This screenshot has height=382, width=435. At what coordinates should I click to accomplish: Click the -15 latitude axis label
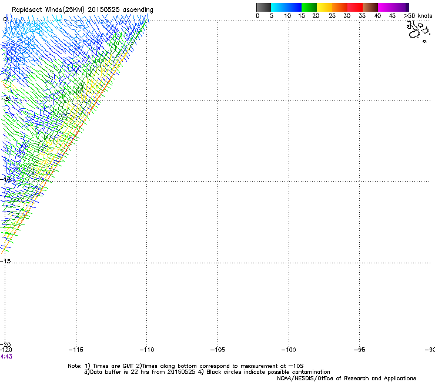pos(5,261)
